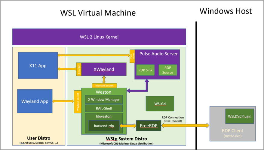This screenshot has width=264, height=150.
Task: Click the Pulse Socket label
Action: click(132, 56)
